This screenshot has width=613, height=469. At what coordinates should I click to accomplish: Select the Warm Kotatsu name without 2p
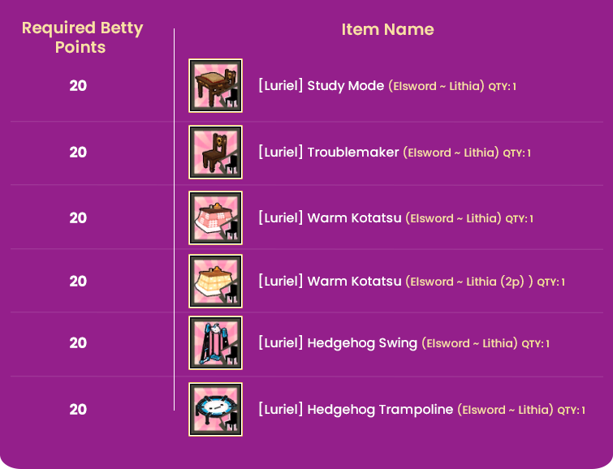[x=330, y=218]
